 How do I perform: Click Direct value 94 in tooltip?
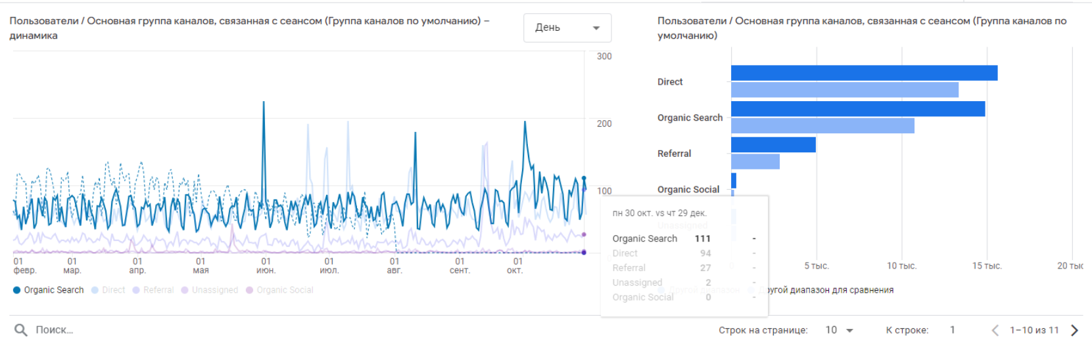705,253
